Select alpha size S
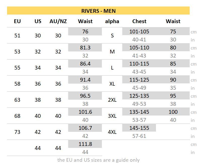This screenshot has height=168, width=203. tap(112, 36)
